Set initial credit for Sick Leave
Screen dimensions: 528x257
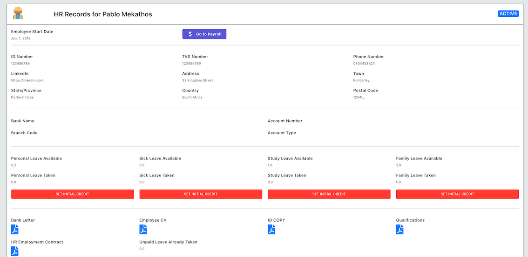click(x=201, y=194)
